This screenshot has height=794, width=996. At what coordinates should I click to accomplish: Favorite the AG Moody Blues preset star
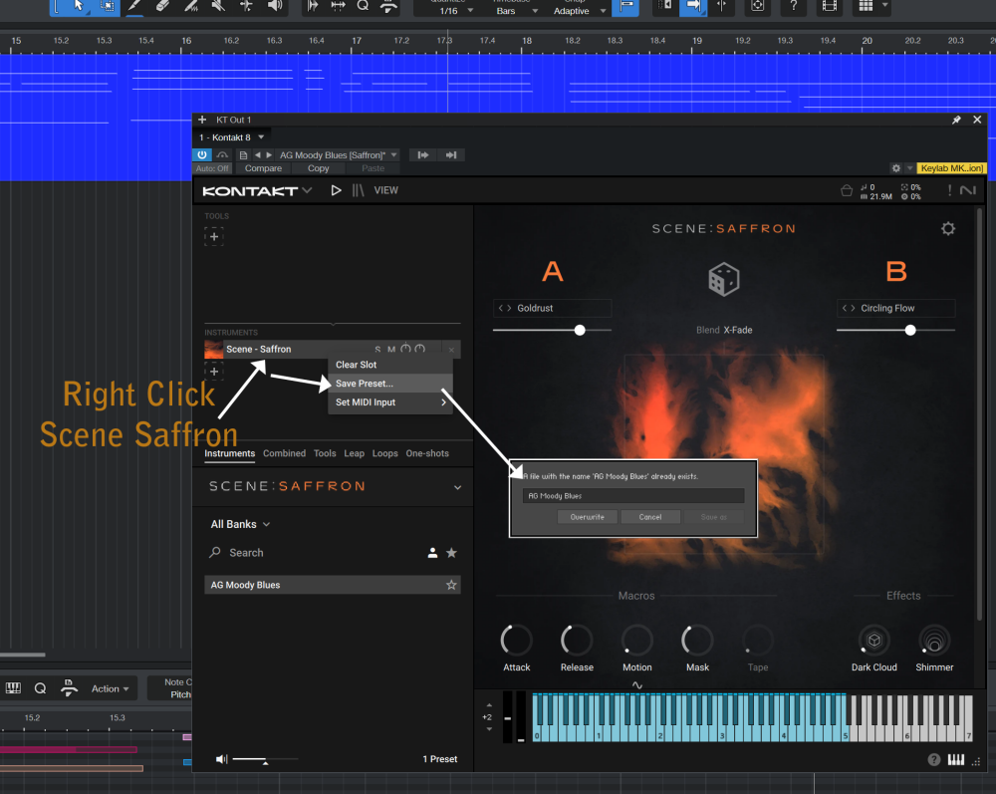451,585
